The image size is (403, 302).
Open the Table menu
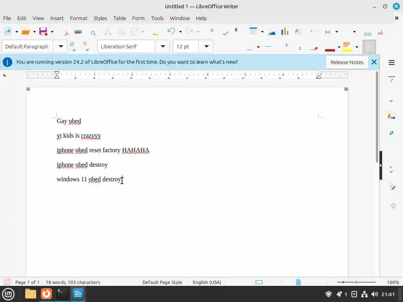120,18
